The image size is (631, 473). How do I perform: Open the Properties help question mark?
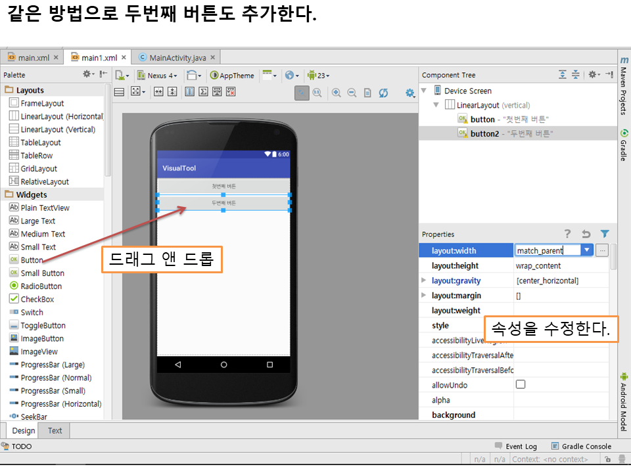568,234
